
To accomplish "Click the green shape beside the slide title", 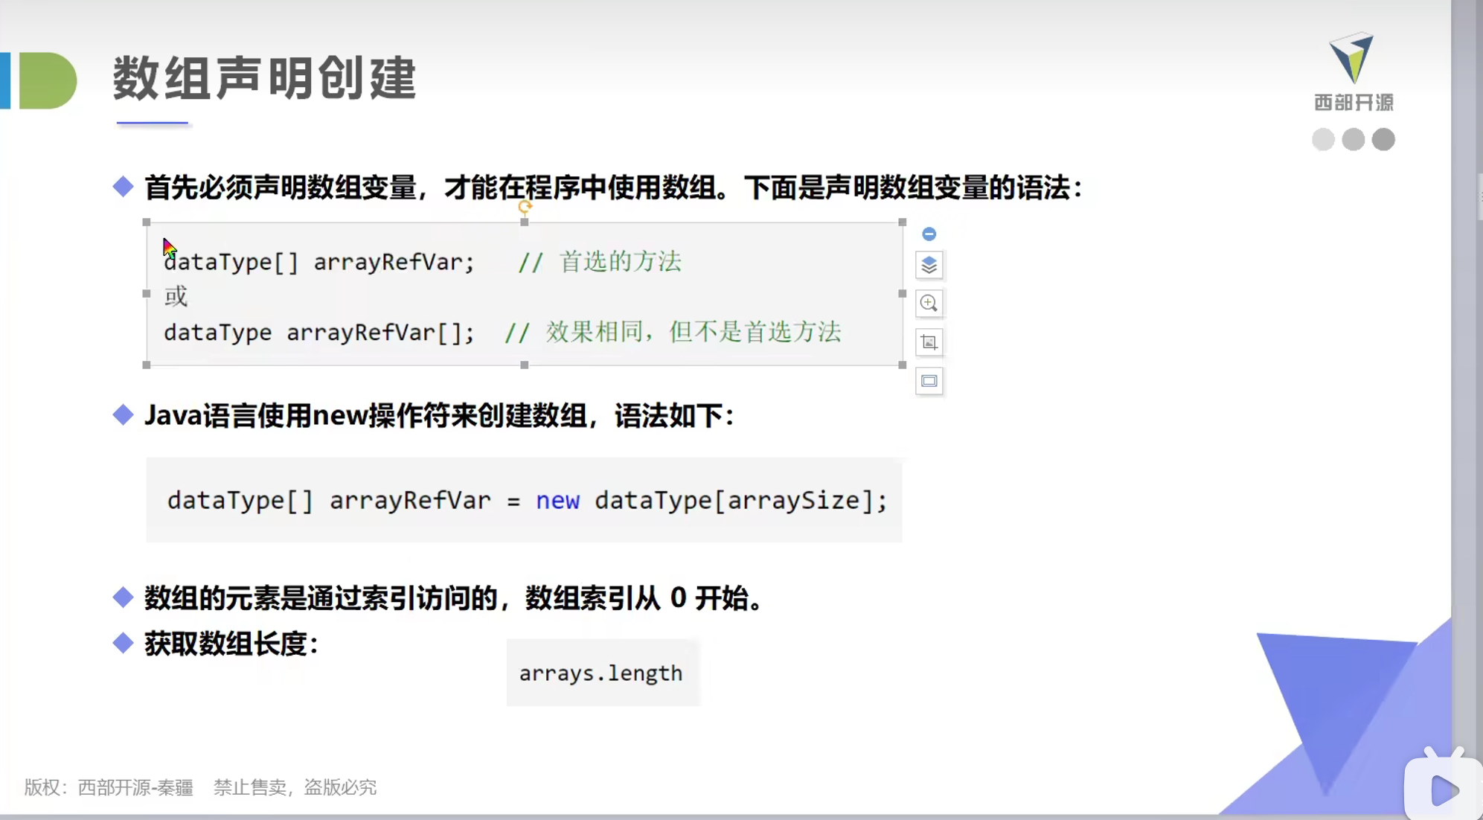I will coord(48,80).
